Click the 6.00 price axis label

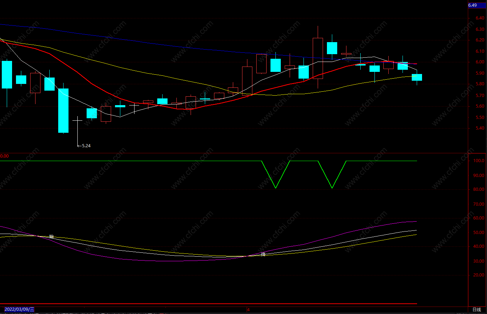click(x=480, y=62)
